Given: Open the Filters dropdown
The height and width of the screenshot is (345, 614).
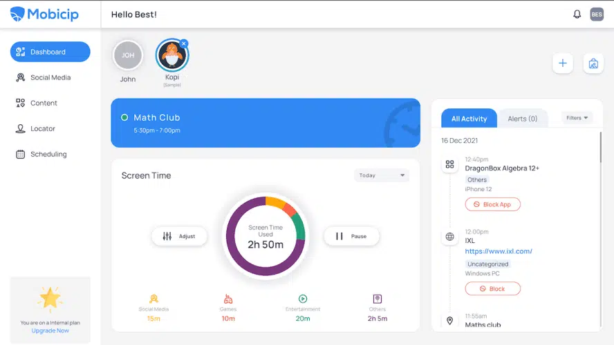Looking at the screenshot, I should click(x=577, y=118).
